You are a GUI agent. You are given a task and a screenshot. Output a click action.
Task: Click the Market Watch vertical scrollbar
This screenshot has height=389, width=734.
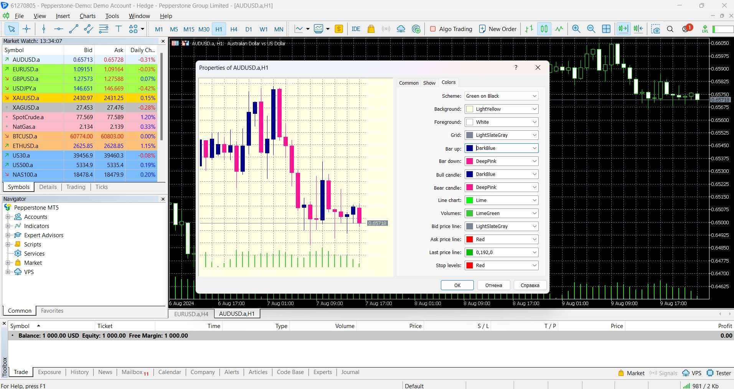162,96
